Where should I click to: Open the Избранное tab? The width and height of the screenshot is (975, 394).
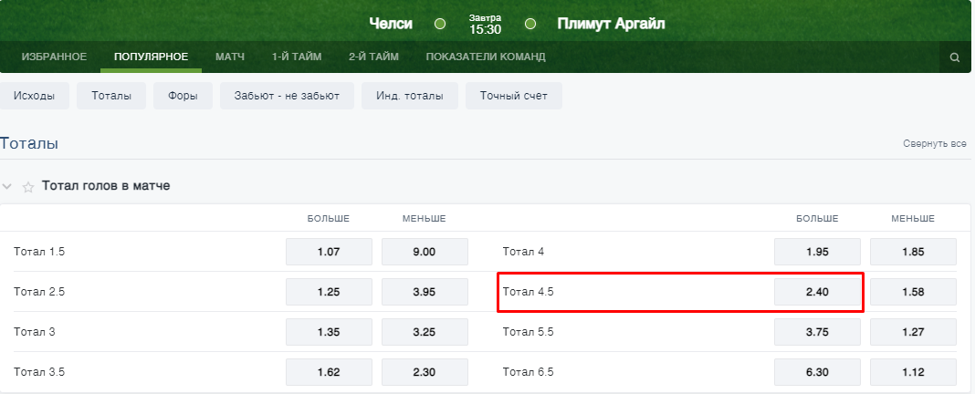coord(54,57)
